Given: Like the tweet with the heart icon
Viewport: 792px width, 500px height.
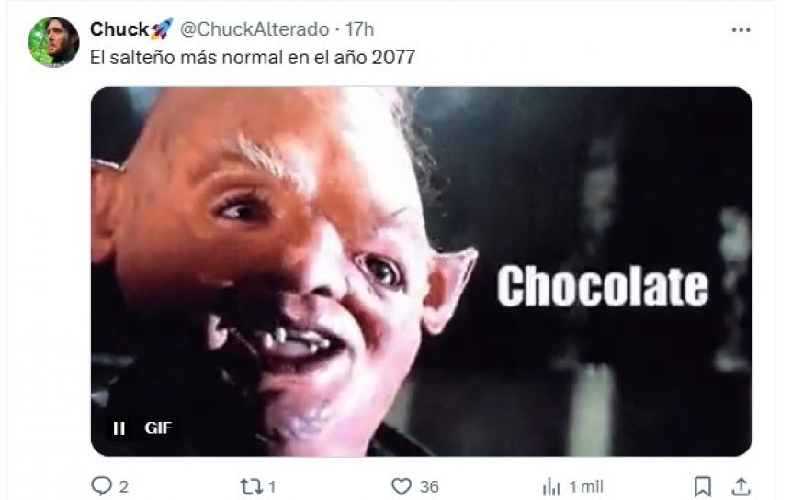Looking at the screenshot, I should pyautogui.click(x=402, y=486).
